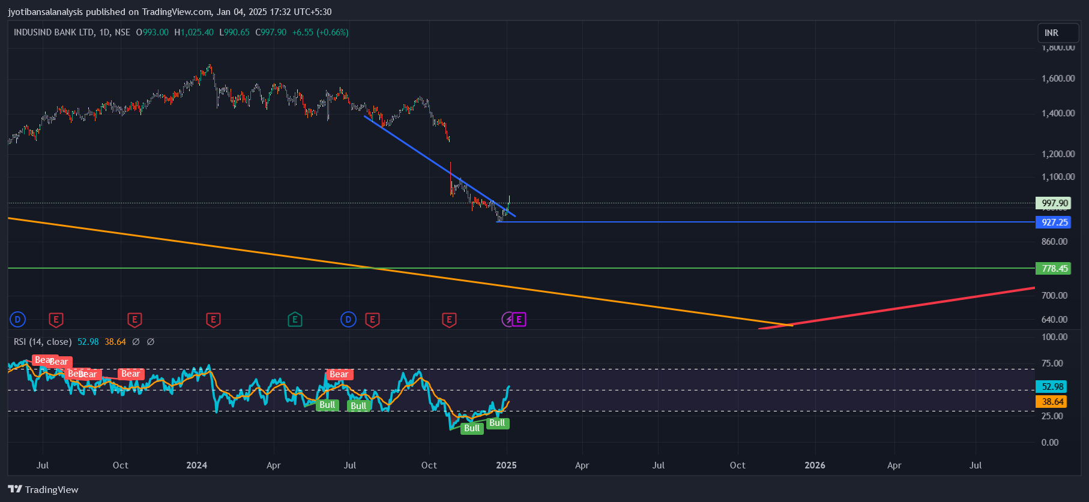Click the low value L990.65
Image resolution: width=1089 pixels, height=502 pixels.
coord(234,32)
